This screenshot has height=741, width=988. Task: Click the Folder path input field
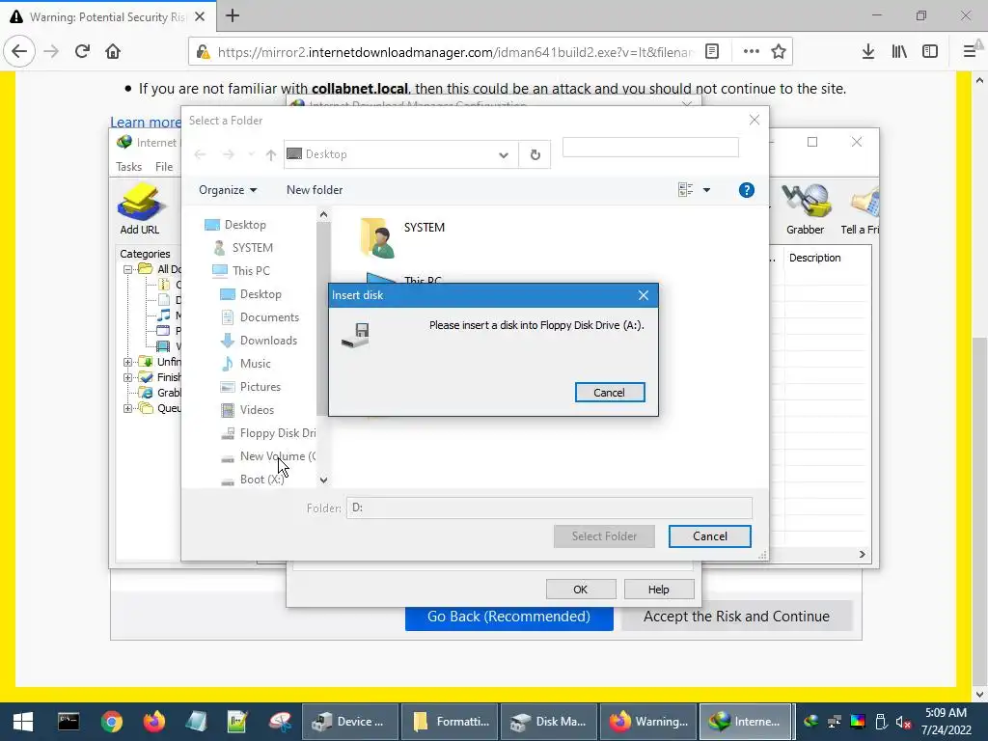tap(549, 508)
